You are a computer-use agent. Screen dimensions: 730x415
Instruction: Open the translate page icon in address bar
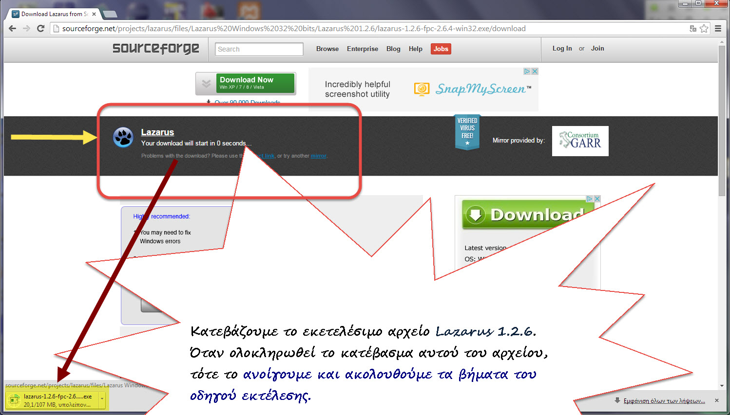[x=693, y=29]
